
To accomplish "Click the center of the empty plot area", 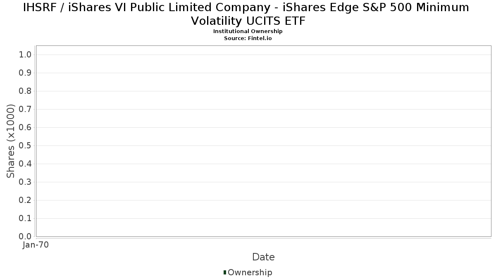I will 263,141.
